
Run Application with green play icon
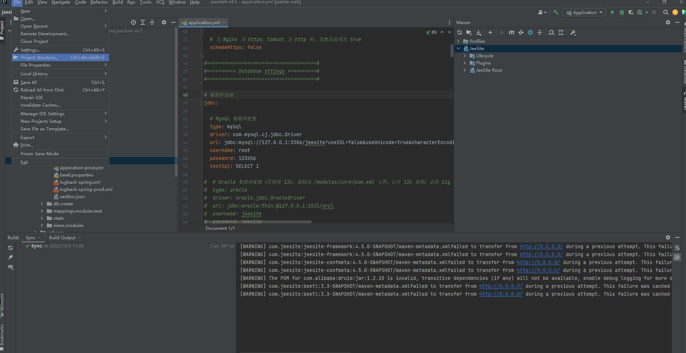[612, 12]
